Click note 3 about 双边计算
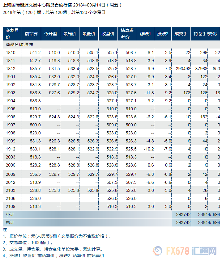 53,249
